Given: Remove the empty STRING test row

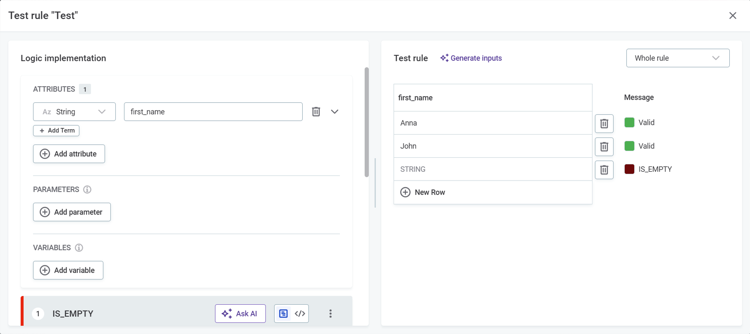Looking at the screenshot, I should (x=604, y=170).
